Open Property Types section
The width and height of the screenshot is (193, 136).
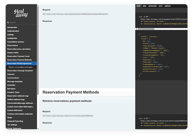coord(13,92)
